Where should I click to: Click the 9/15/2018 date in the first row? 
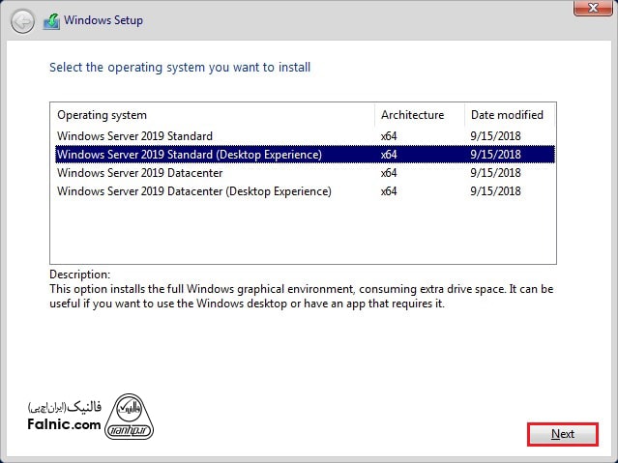495,135
